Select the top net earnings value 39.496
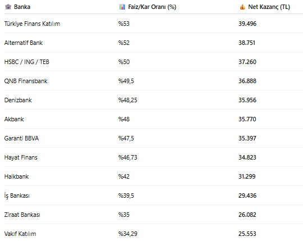 tap(247, 24)
